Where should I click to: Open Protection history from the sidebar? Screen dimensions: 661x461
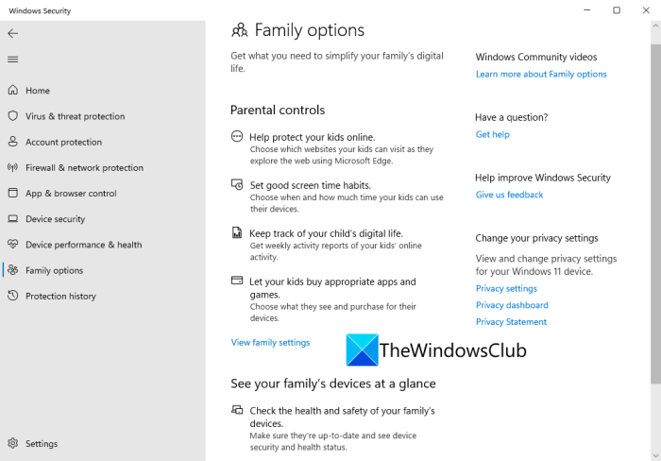tap(60, 296)
